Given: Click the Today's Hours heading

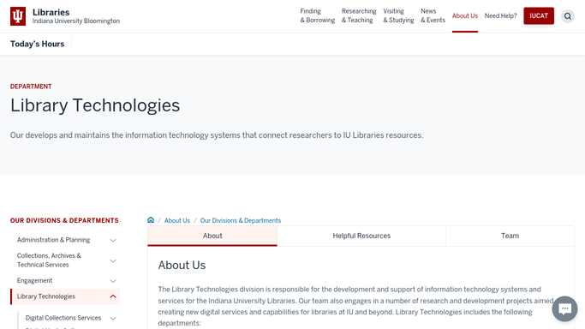Looking at the screenshot, I should pos(38,44).
